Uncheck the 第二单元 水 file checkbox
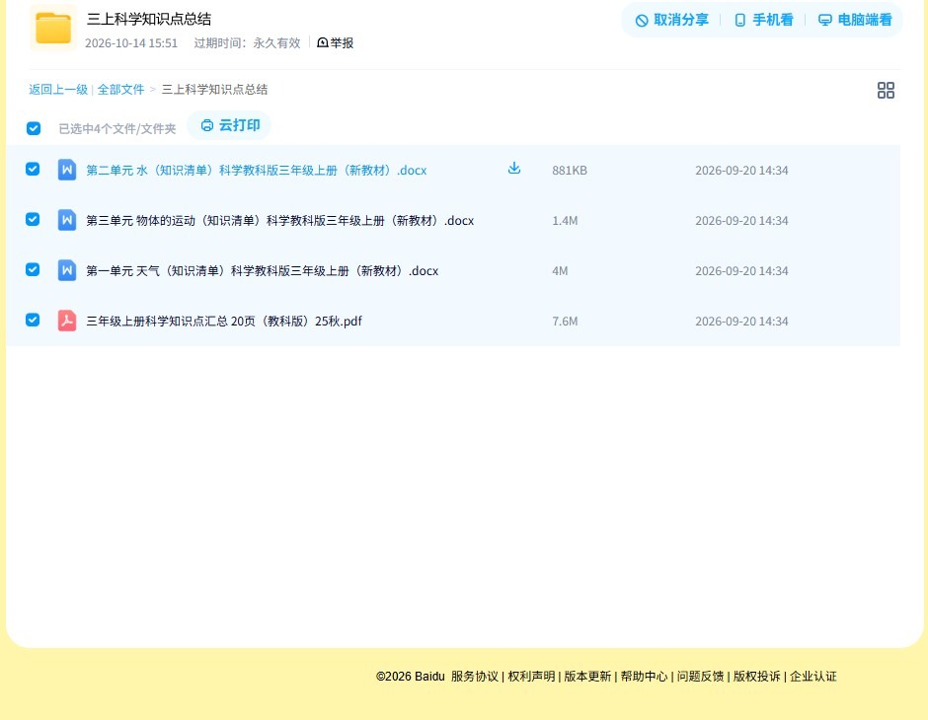This screenshot has width=928, height=720. pos(33,169)
